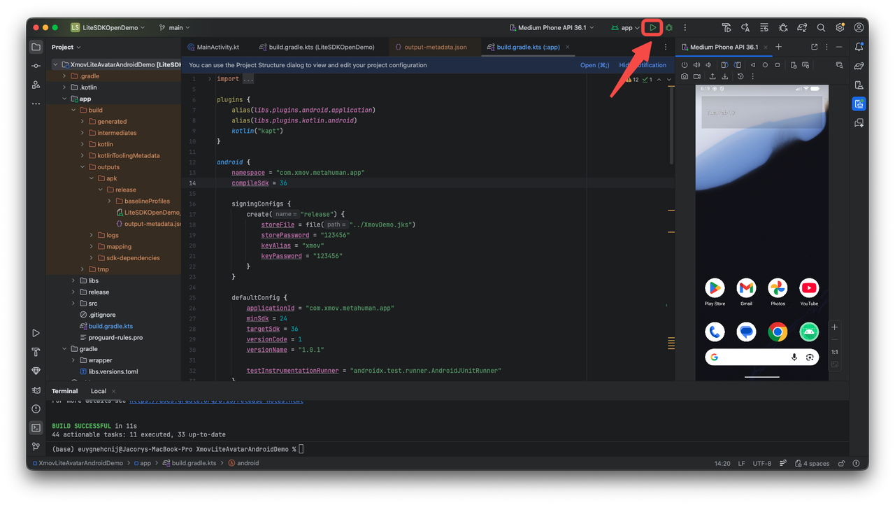Screen dimensions: 895x505
Task: Open Logcat from the left sidebar
Action: 36,390
